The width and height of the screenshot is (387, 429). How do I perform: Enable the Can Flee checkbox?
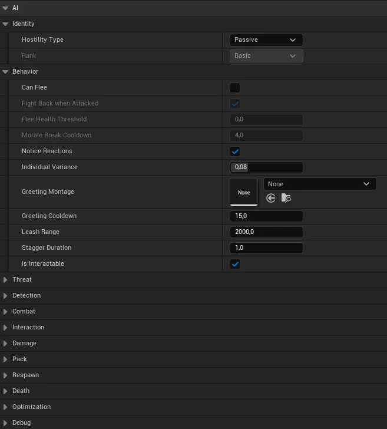(x=235, y=88)
